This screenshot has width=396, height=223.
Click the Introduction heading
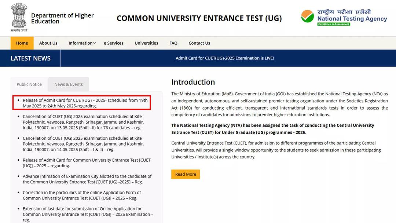click(193, 82)
